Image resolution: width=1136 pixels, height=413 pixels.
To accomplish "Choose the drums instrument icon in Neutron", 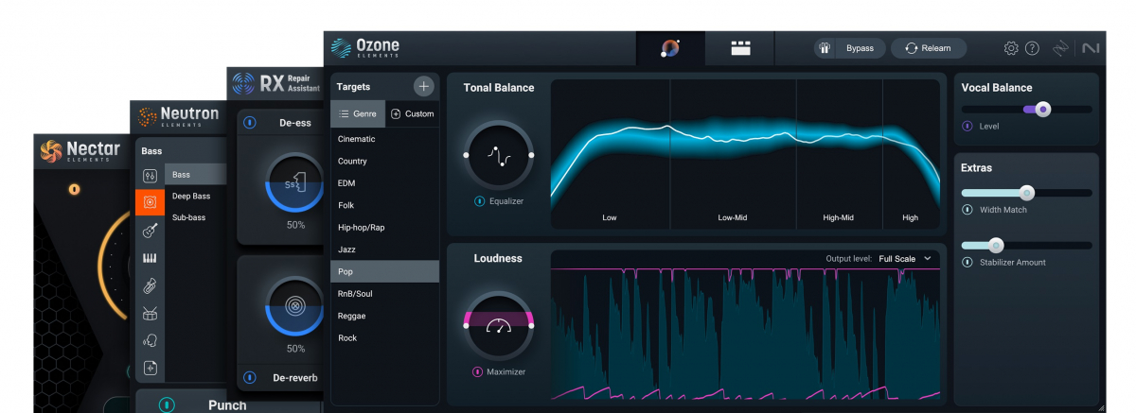I will coord(150,314).
